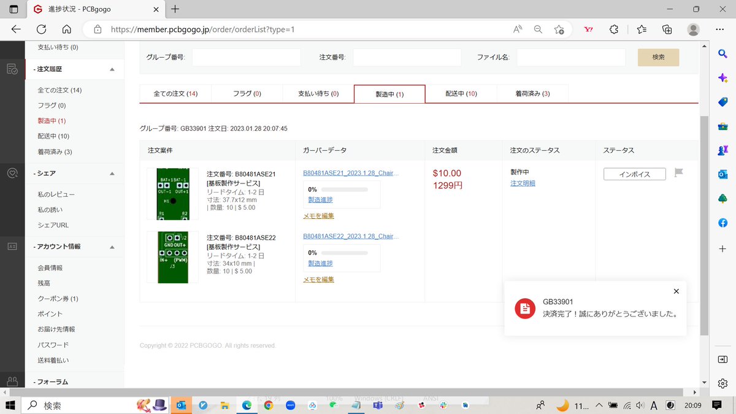Viewport: 736px width, 414px height.
Task: Click the Refresh page icon
Action: (x=42, y=29)
